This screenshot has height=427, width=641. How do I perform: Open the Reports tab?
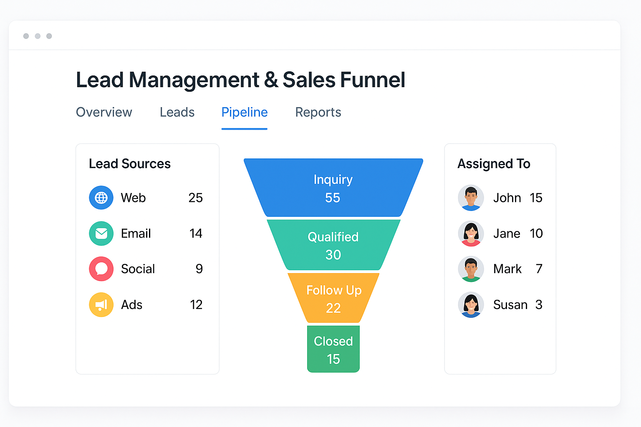[x=318, y=112]
